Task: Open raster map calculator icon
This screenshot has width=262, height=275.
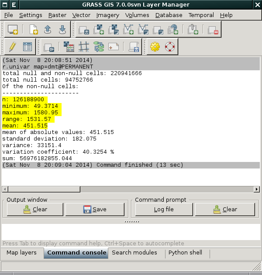Action: (x=69, y=47)
